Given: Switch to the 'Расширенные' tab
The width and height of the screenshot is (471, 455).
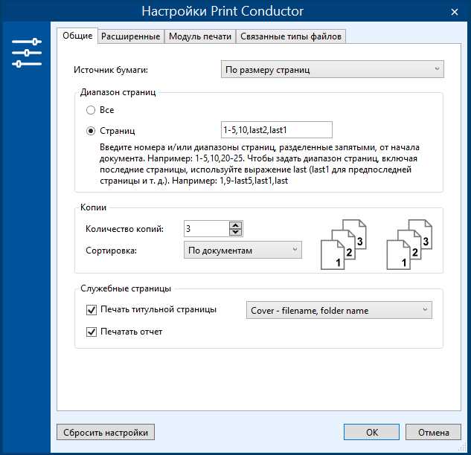Looking at the screenshot, I should 130,36.
